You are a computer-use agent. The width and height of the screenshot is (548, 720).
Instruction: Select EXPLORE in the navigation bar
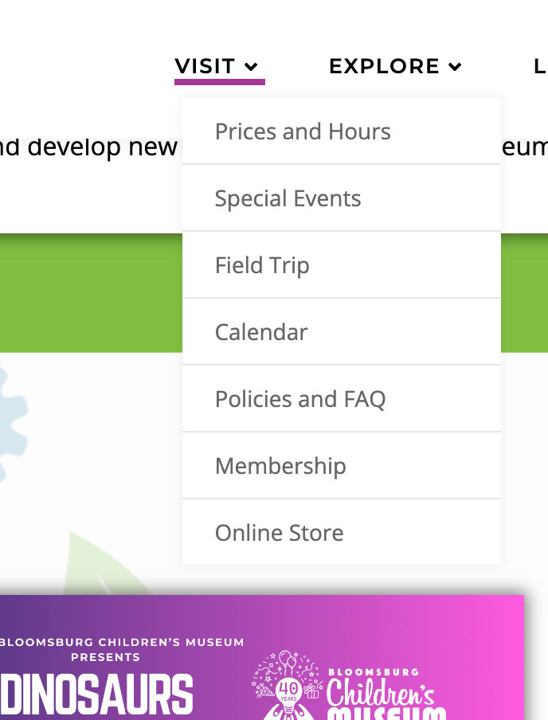point(383,67)
